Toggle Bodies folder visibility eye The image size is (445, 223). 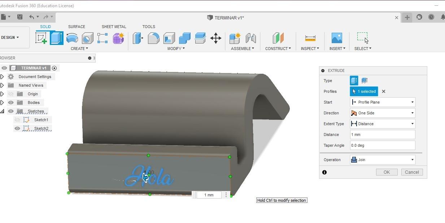[11, 103]
